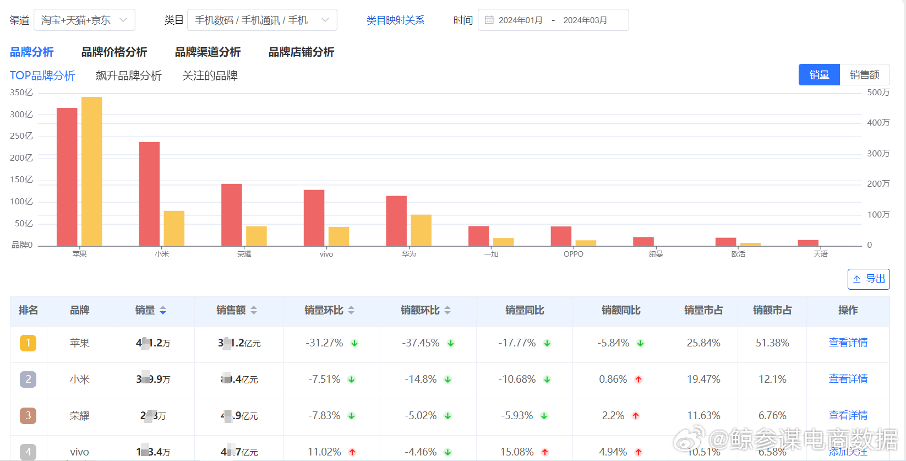Click up arrow beside 2.2% 荣耀
The height and width of the screenshot is (461, 906).
pyautogui.click(x=636, y=416)
